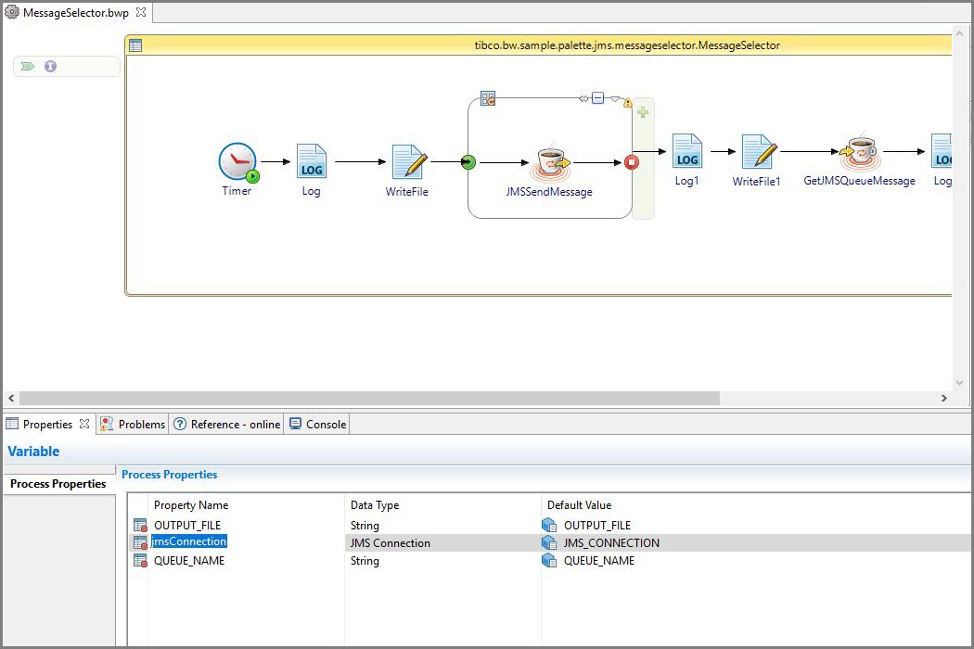Click the jmsConnection property row icon

click(140, 542)
